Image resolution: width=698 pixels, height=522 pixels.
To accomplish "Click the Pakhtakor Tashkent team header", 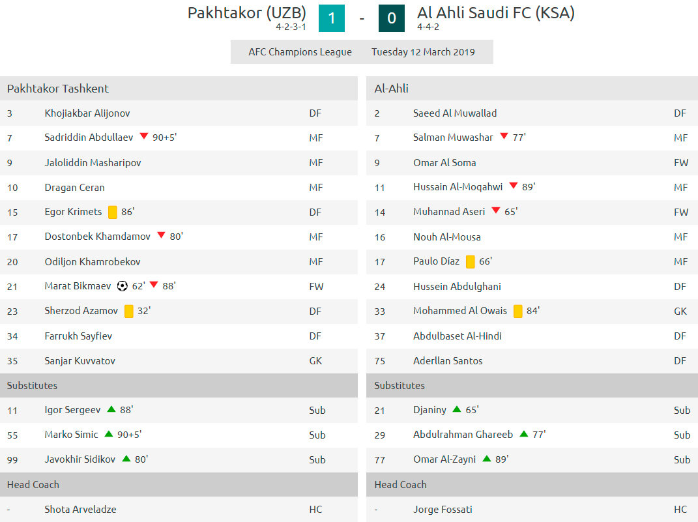I will tap(179, 88).
